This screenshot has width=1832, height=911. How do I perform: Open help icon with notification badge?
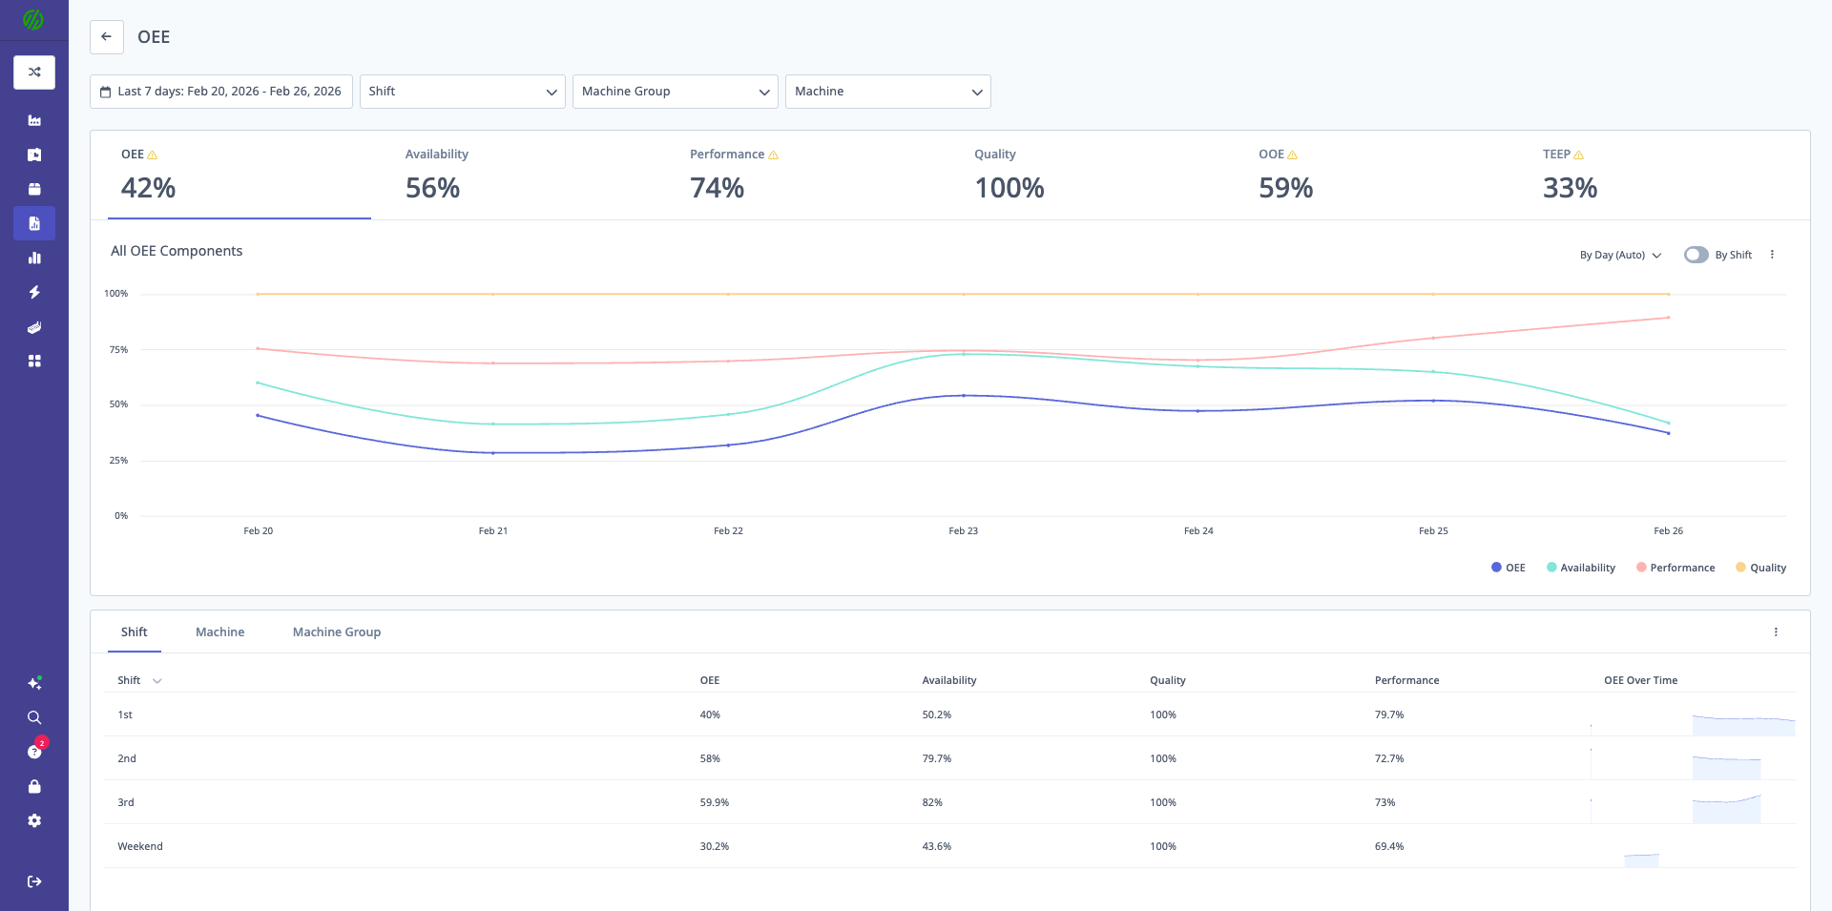pos(34,752)
